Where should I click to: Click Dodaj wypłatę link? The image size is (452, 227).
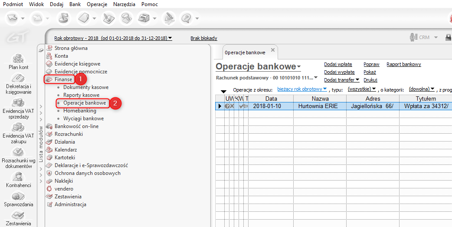(339, 72)
